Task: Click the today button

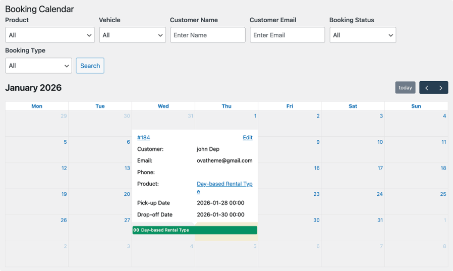Action: pos(405,88)
